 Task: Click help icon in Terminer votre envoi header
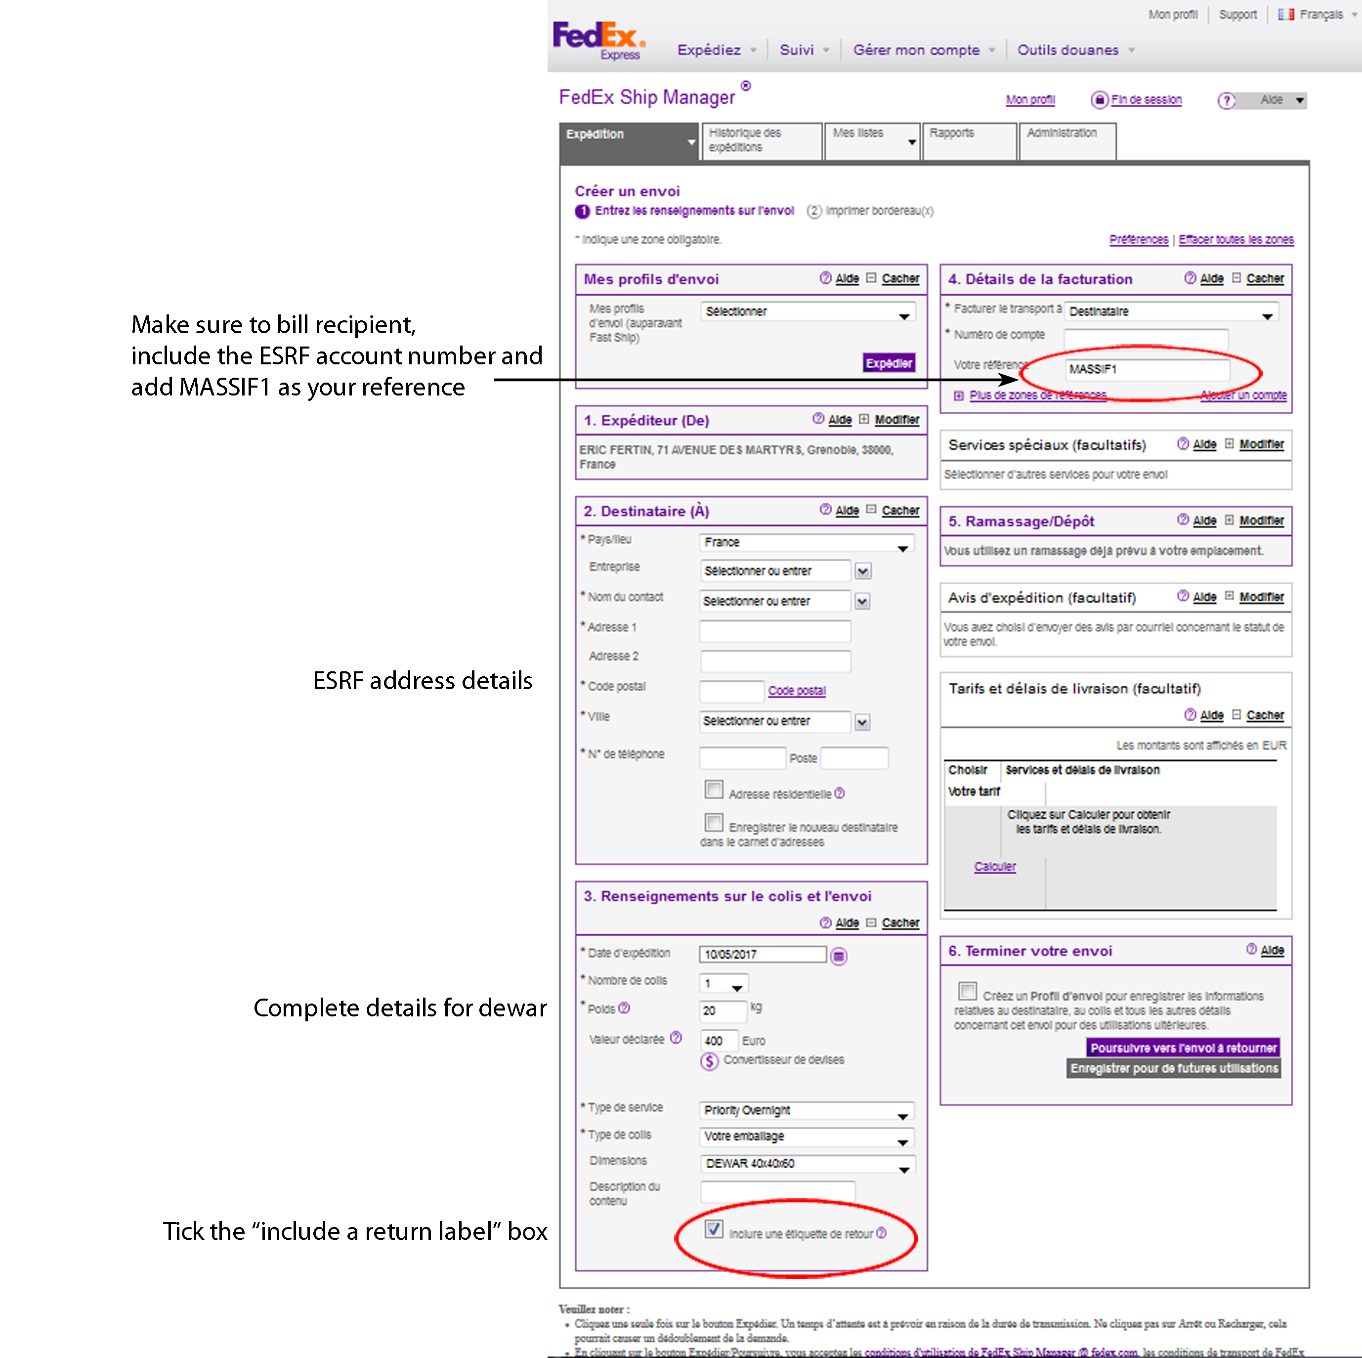pos(1251,949)
